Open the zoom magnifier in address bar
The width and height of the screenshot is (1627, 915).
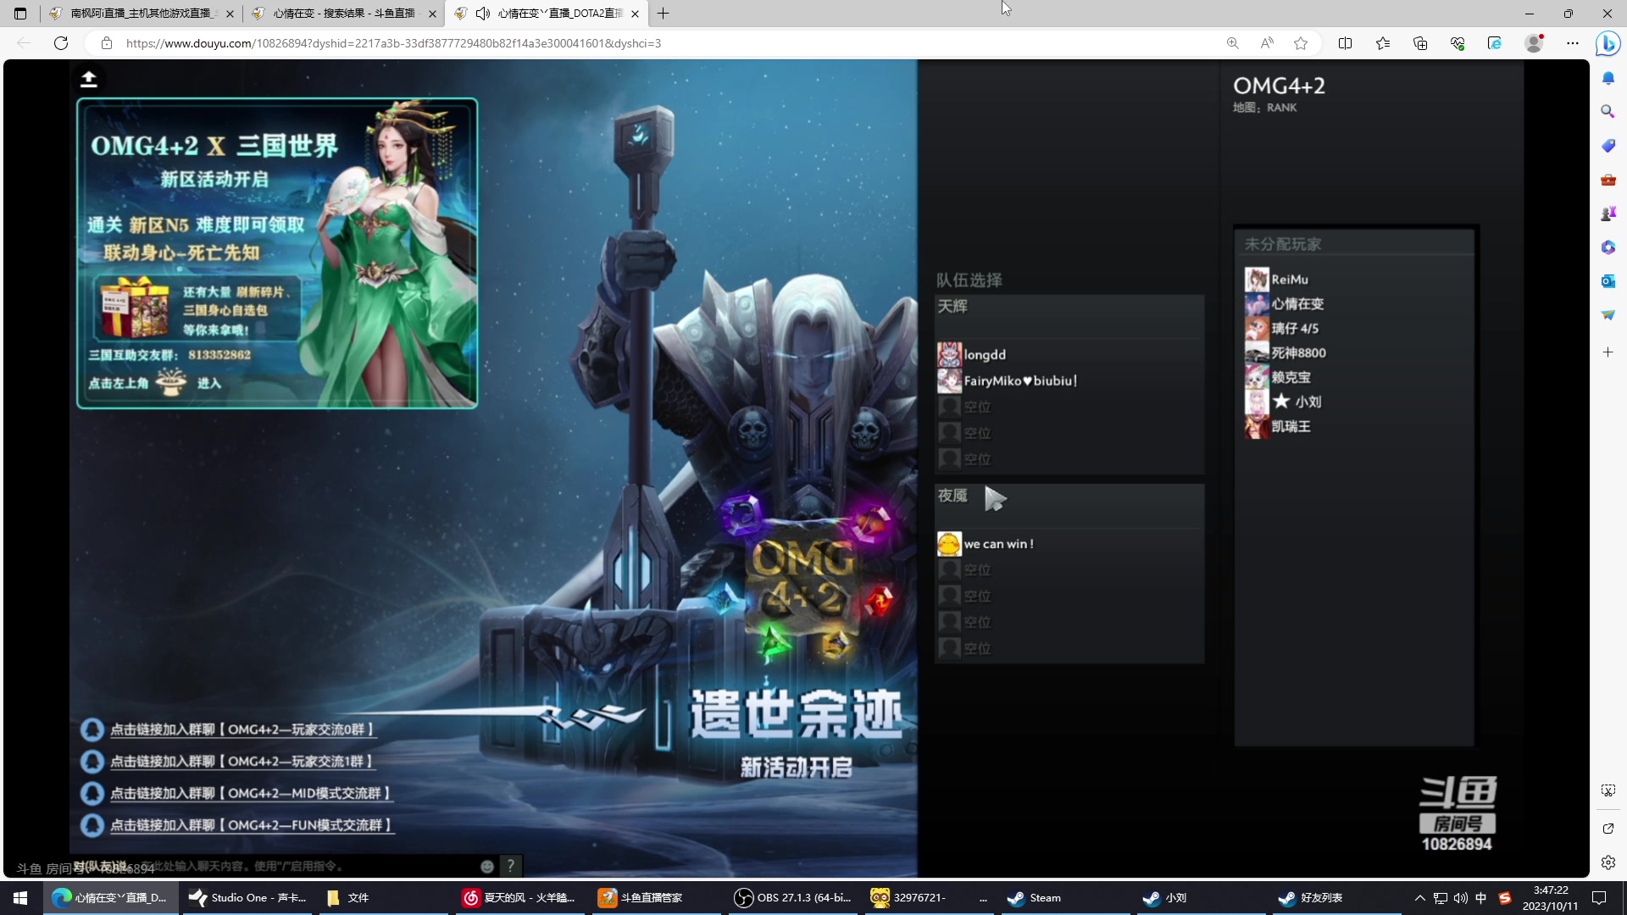(x=1233, y=43)
